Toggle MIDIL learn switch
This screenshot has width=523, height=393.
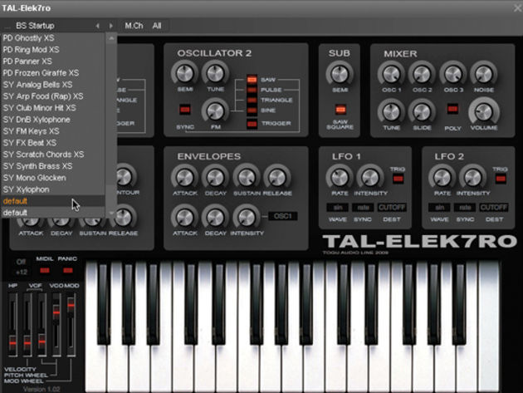[x=45, y=270]
